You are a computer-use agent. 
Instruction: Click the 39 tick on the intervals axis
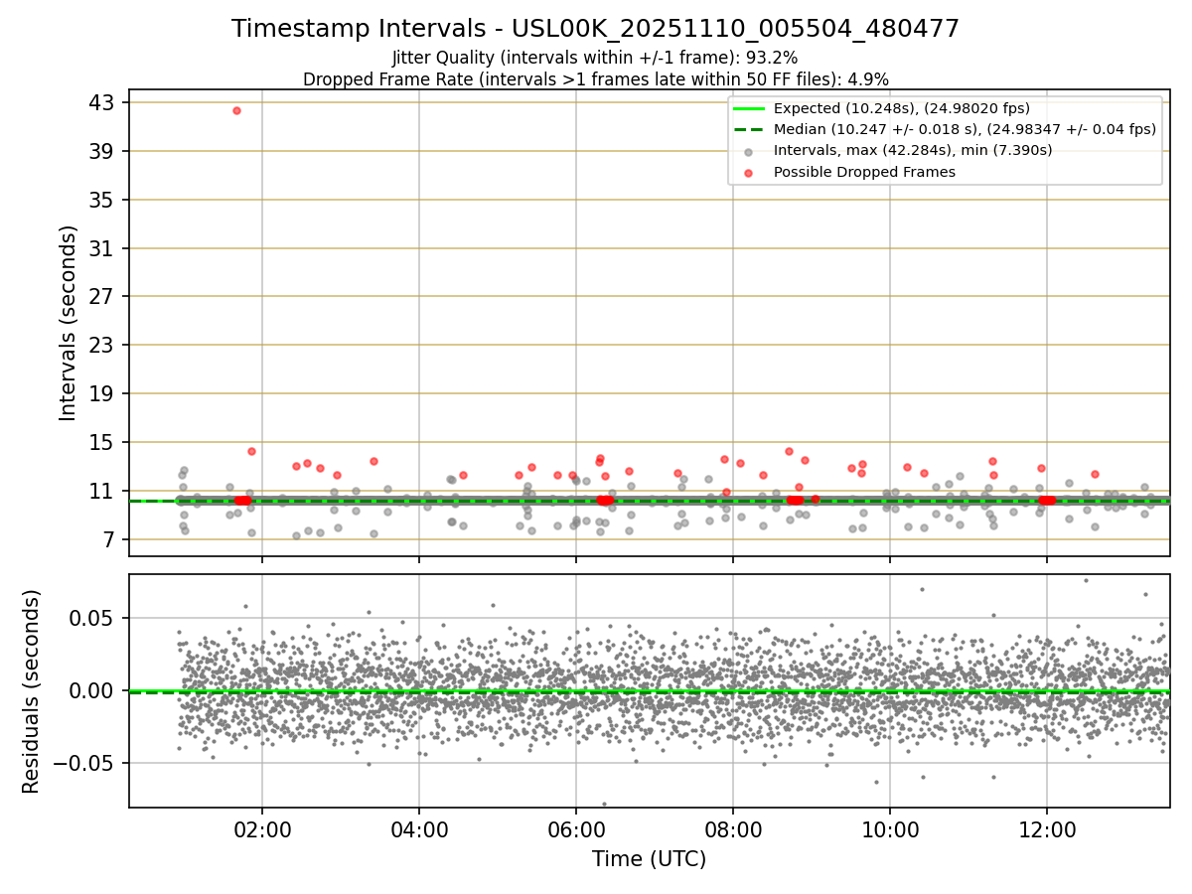point(102,151)
